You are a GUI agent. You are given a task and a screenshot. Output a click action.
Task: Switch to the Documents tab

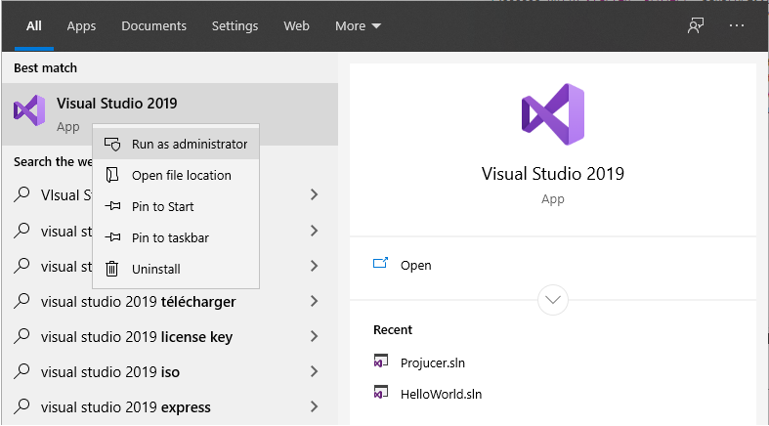(x=153, y=26)
